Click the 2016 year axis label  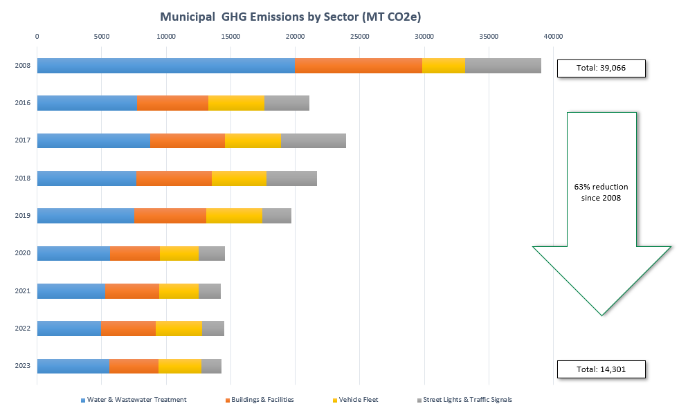click(21, 103)
